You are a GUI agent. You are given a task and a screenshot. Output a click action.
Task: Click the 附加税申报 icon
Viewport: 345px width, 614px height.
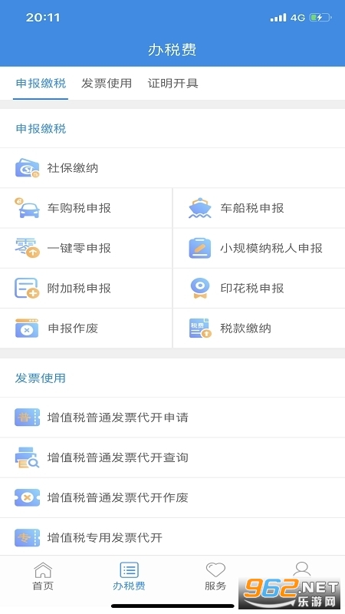27,289
